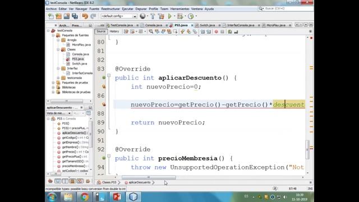Screen dimensions: 359x202
Task: Switch to the TestConsola.java tab
Action: tap(122, 25)
